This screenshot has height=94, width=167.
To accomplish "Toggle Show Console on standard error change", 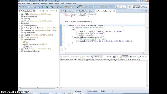I will click(x=127, y=57).
